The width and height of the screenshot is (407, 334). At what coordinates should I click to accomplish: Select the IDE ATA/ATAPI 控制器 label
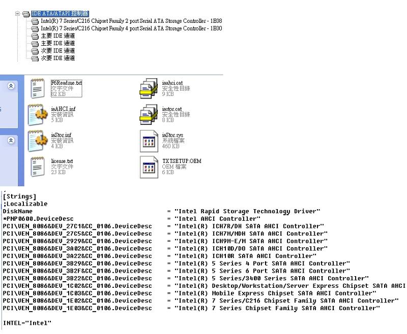click(60, 14)
